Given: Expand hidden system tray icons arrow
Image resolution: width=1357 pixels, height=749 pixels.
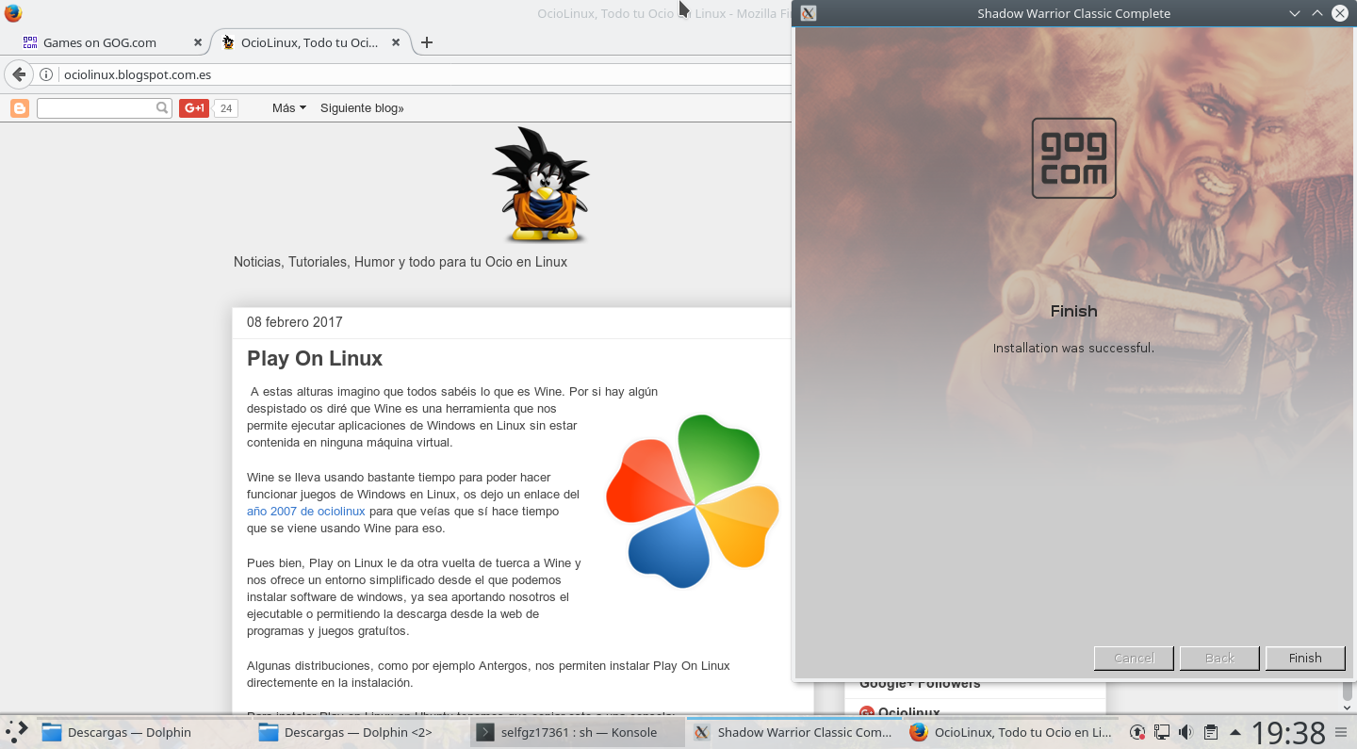Looking at the screenshot, I should (x=1234, y=732).
